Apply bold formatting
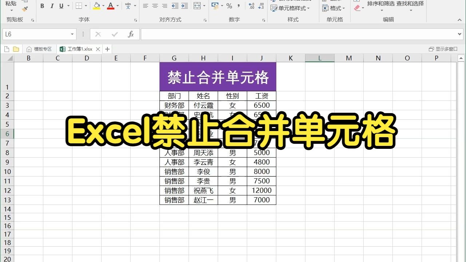Viewport: 466px width, 262px height. tap(42, 7)
